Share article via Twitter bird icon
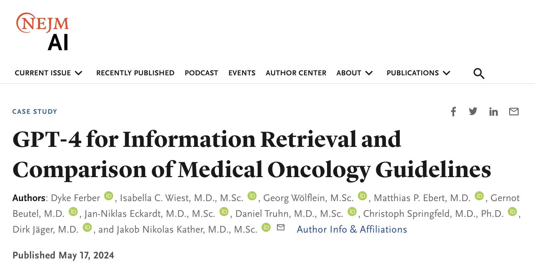This screenshot has width=535, height=266. point(473,111)
